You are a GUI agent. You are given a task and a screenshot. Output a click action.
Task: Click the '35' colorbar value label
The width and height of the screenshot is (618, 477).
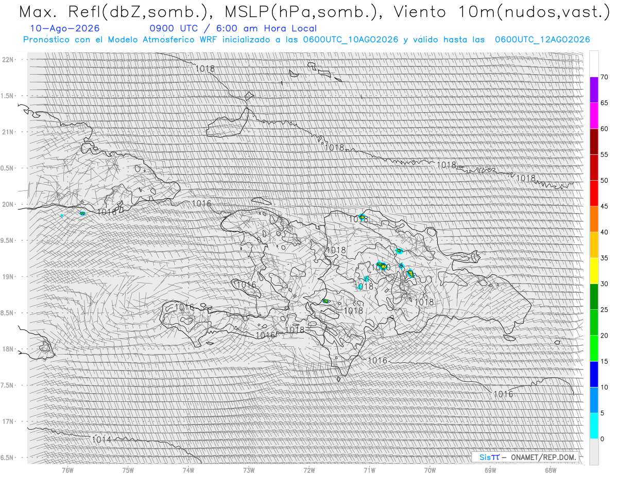(x=604, y=258)
